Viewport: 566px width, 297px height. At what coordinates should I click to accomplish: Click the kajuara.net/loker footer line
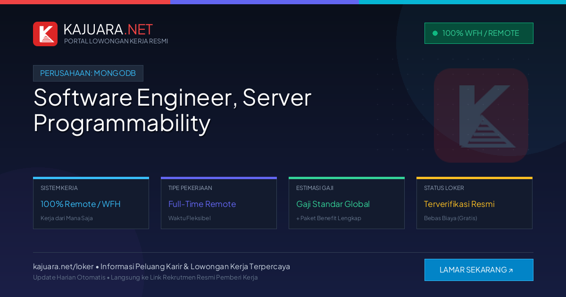[x=161, y=266]
